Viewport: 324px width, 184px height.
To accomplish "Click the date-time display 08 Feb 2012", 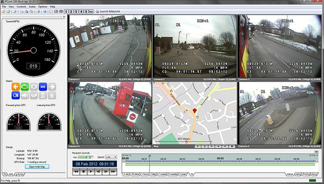I will point(94,164).
